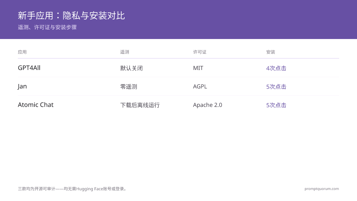Click the title 新手应用：隐私与安装对比
The height and width of the screenshot is (201, 357).
71,15
